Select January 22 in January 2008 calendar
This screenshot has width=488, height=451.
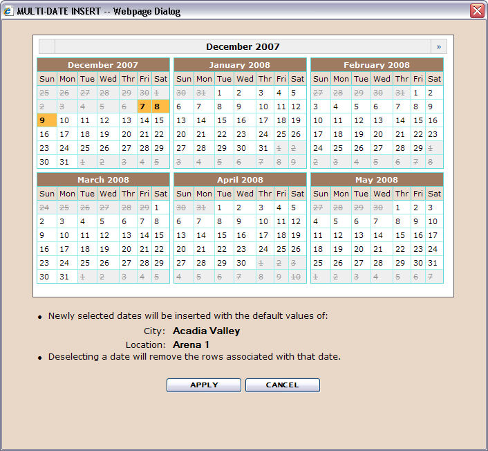tap(224, 134)
